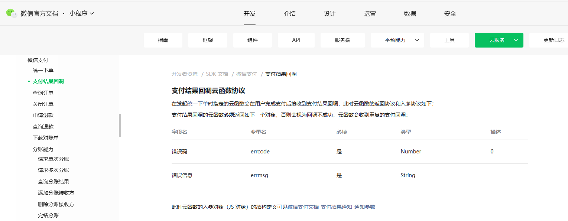Screen dimensions: 568x221
Task: Switch to the 开发 tab
Action: 250,14
